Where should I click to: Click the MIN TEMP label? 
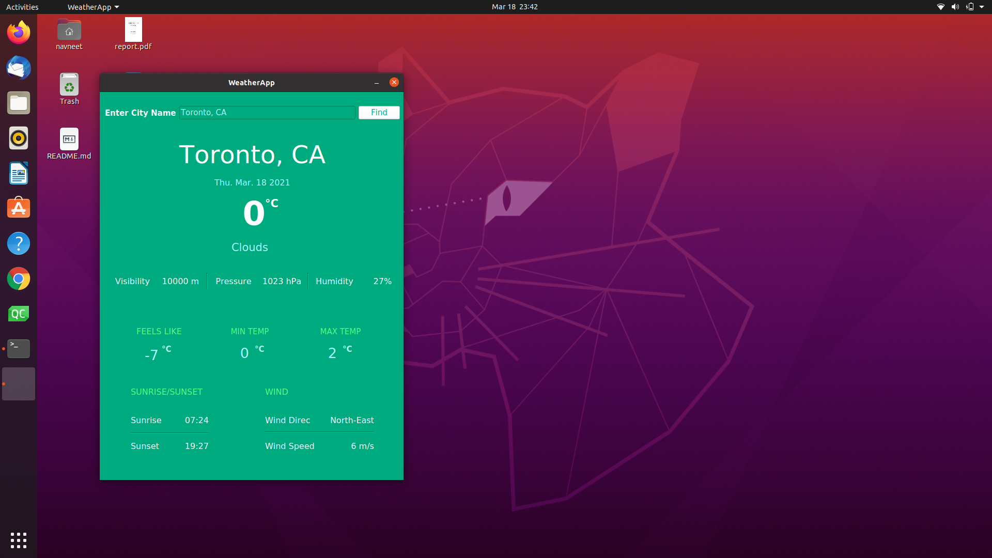coord(250,331)
